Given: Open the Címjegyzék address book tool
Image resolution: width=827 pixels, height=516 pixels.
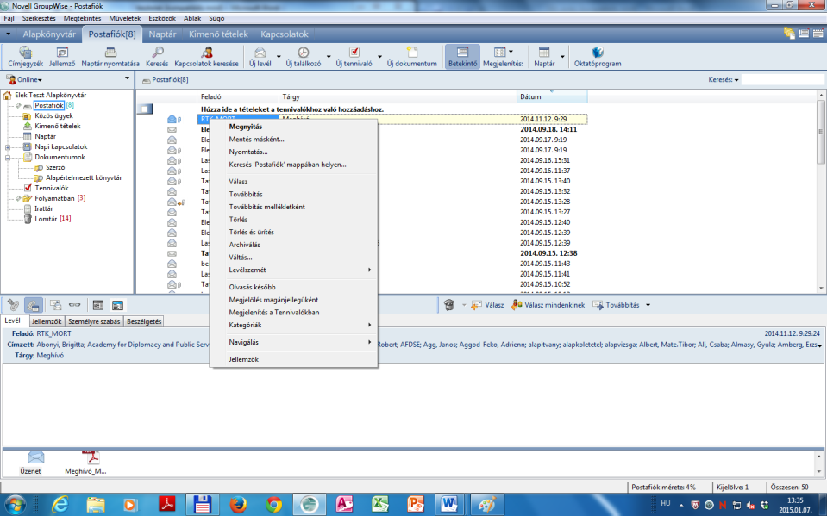Looking at the screenshot, I should pos(25,57).
